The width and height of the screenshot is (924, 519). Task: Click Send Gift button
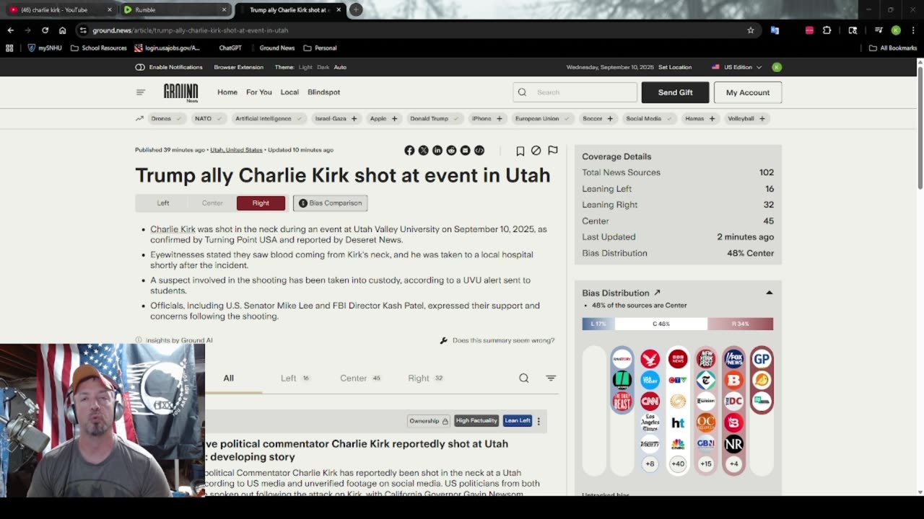[675, 92]
